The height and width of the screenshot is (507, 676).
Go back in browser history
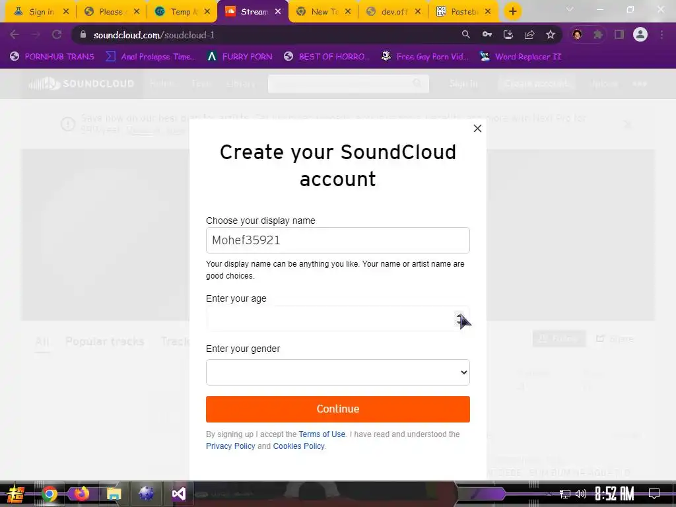tap(15, 34)
